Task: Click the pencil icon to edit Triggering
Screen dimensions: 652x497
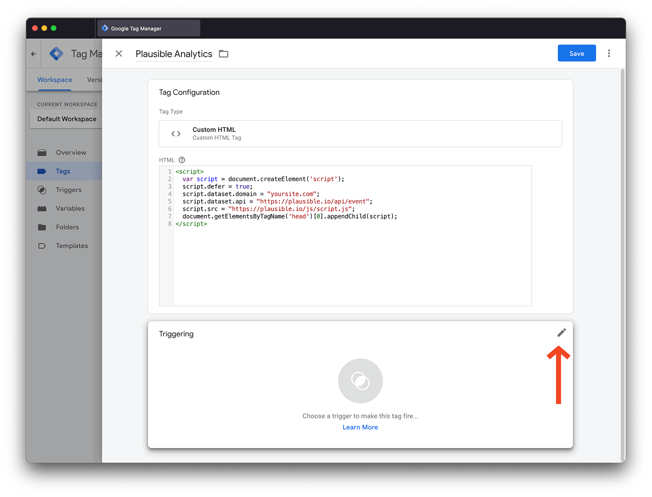Action: point(562,333)
